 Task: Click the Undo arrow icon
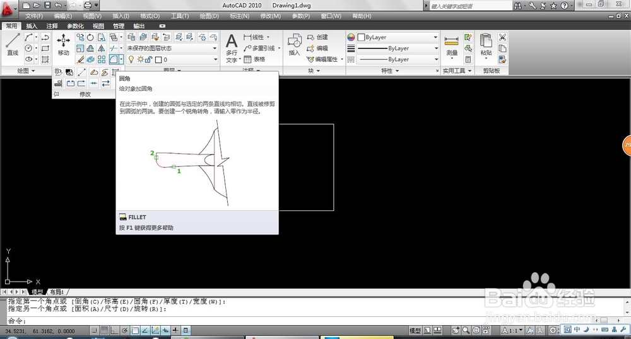[58, 5]
